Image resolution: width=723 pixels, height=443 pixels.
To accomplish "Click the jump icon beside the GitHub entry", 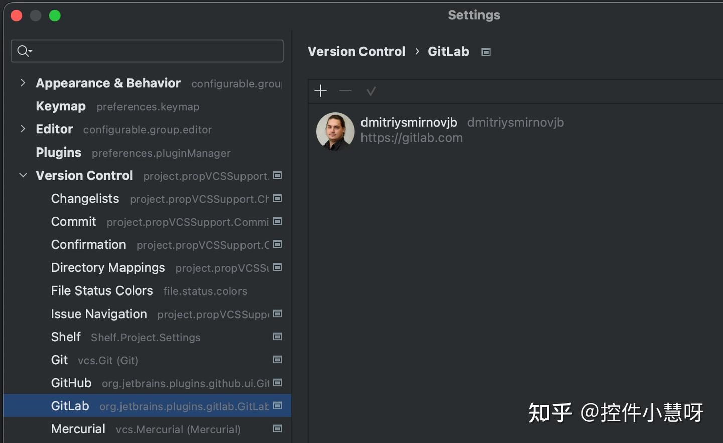I will click(277, 383).
